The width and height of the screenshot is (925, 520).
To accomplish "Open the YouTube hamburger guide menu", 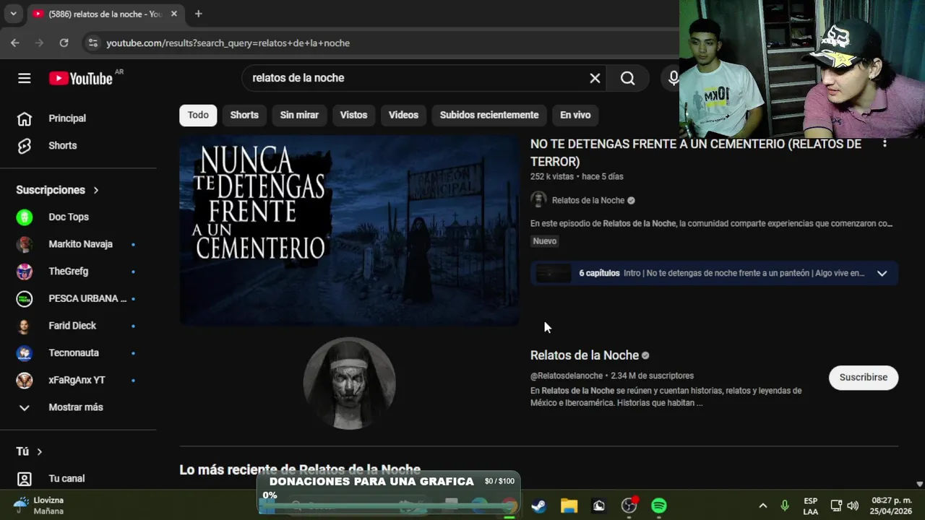I will click(25, 78).
